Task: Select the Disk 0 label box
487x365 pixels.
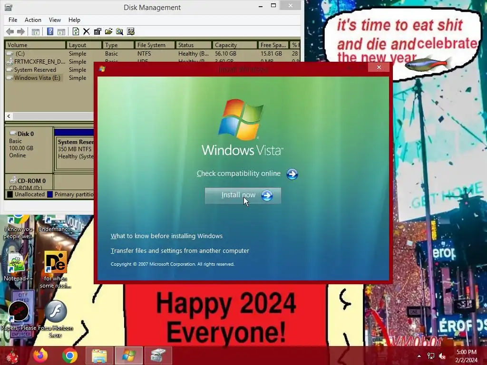Action: coord(29,150)
